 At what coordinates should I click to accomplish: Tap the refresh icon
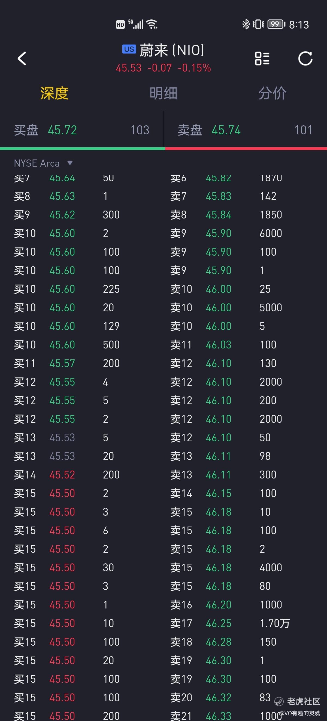click(305, 58)
